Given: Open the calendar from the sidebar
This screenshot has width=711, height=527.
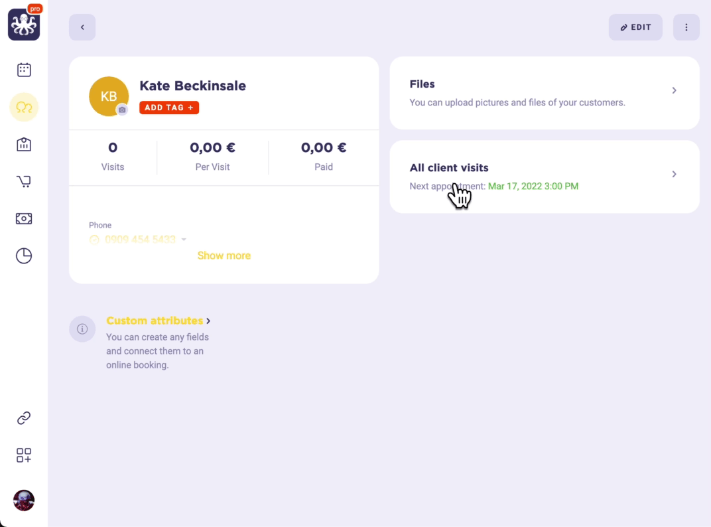Looking at the screenshot, I should pos(24,70).
